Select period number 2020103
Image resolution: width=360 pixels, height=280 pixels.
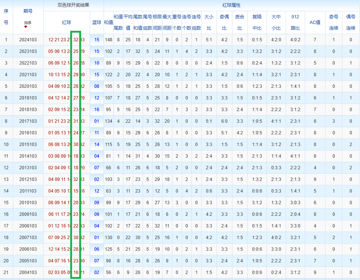coord(28,86)
